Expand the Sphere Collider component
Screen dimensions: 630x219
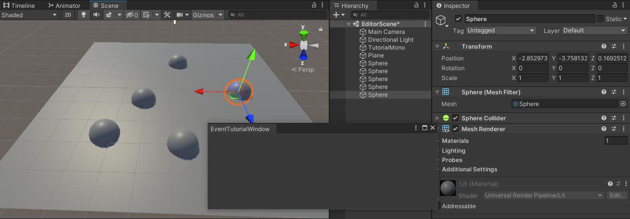pyautogui.click(x=437, y=118)
